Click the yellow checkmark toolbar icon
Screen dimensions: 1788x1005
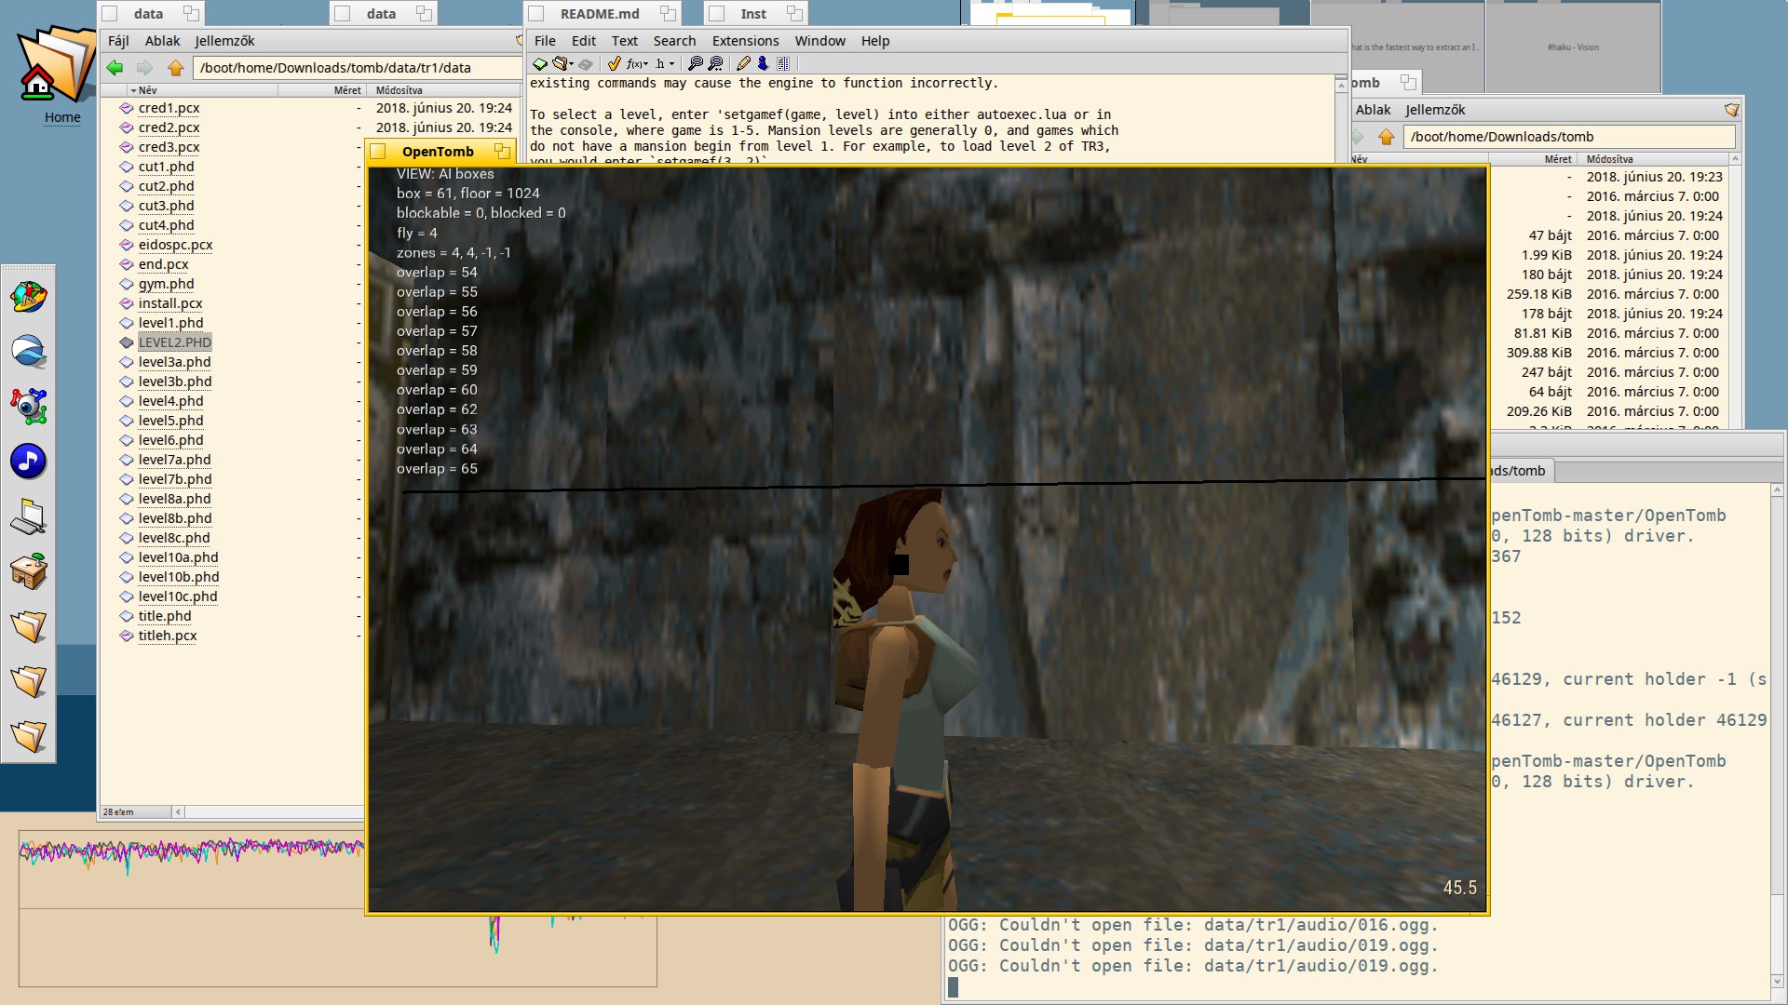[614, 64]
